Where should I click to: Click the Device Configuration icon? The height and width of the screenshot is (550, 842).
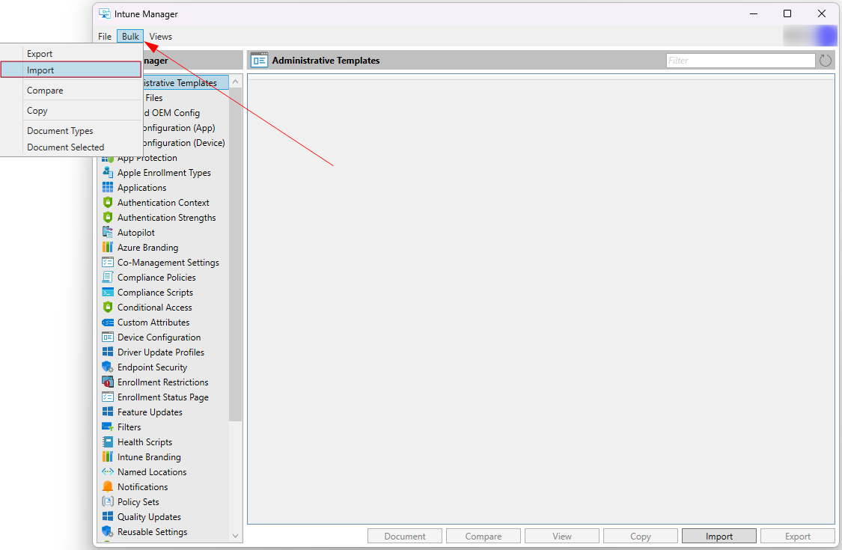tap(107, 337)
